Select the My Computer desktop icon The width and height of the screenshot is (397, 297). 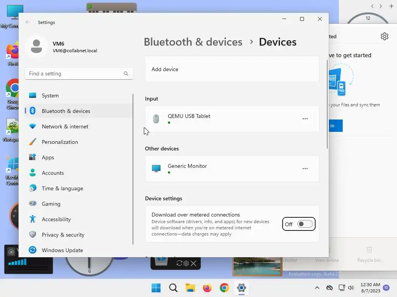[10, 16]
